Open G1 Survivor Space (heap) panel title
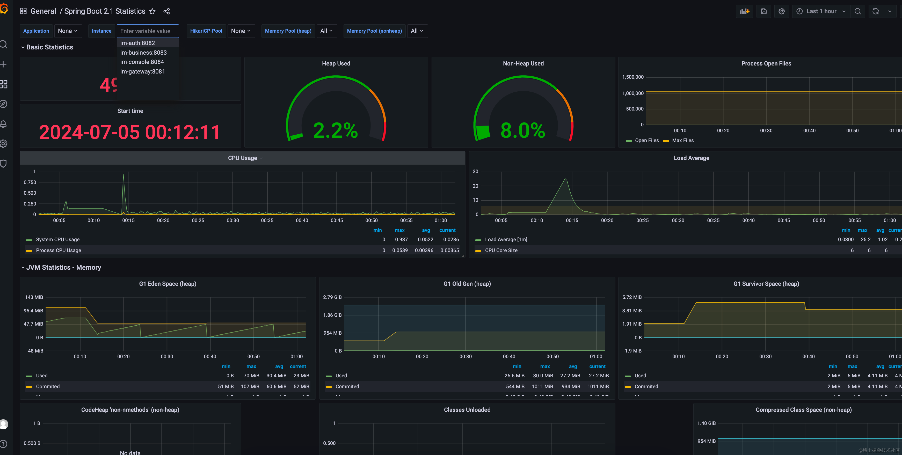 click(x=766, y=284)
